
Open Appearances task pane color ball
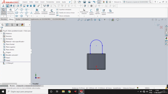[x=166, y=38]
